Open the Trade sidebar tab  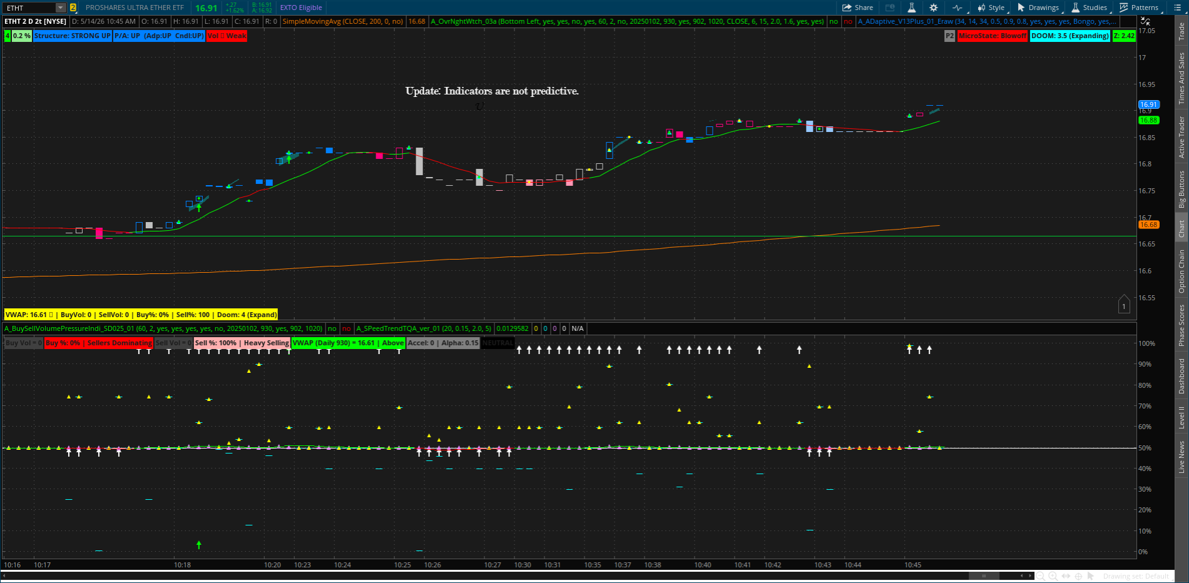coord(1181,32)
